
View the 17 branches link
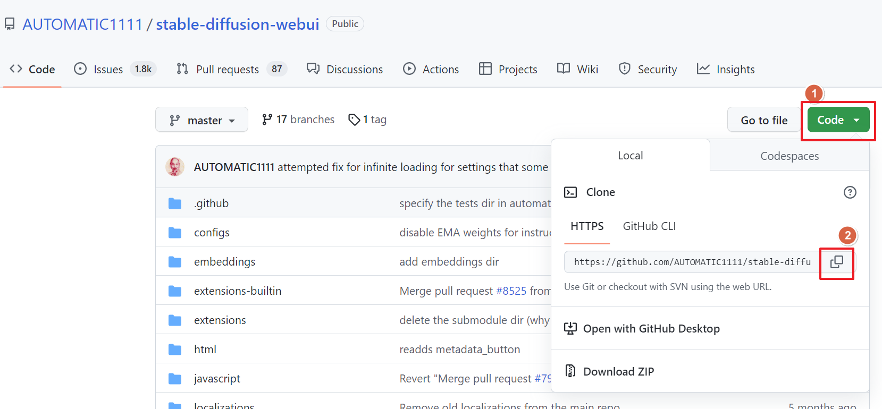point(298,120)
